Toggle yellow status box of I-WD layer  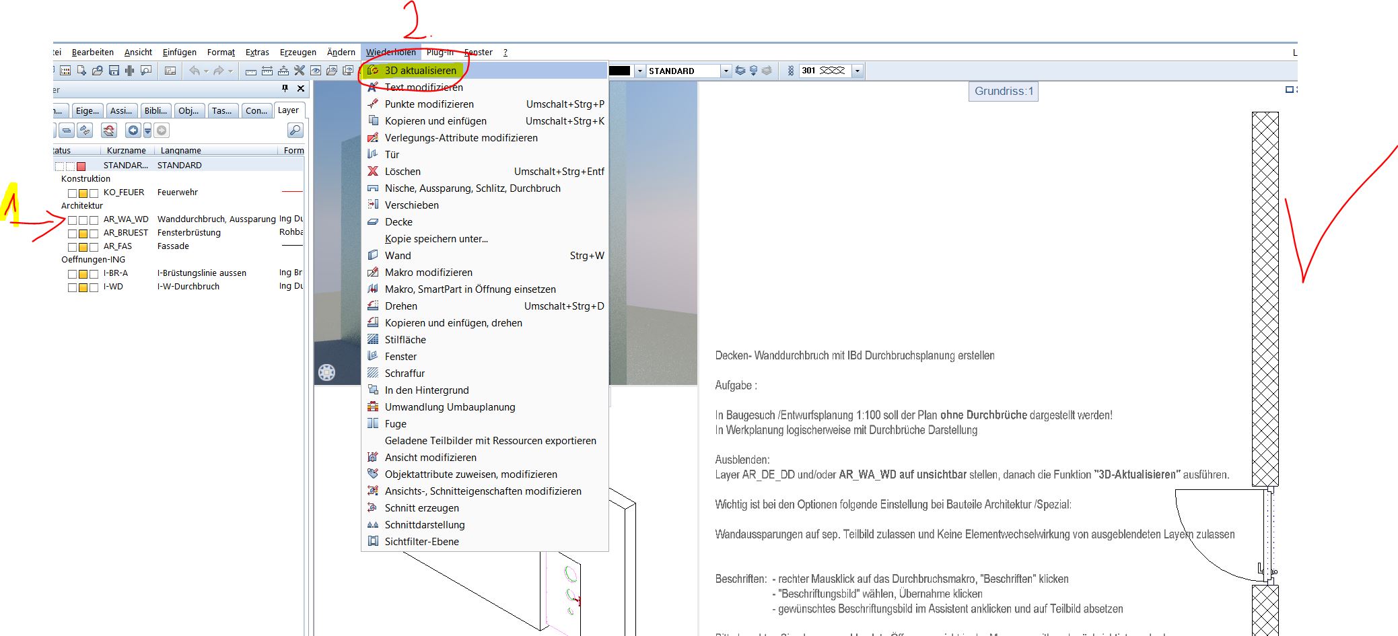83,287
